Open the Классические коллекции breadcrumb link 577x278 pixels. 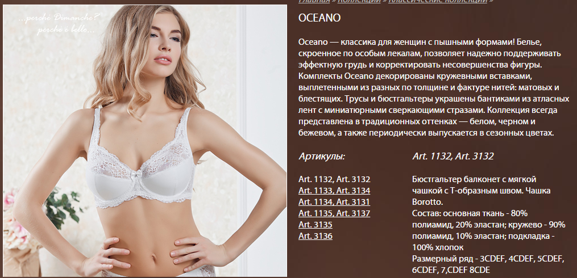pos(438,1)
